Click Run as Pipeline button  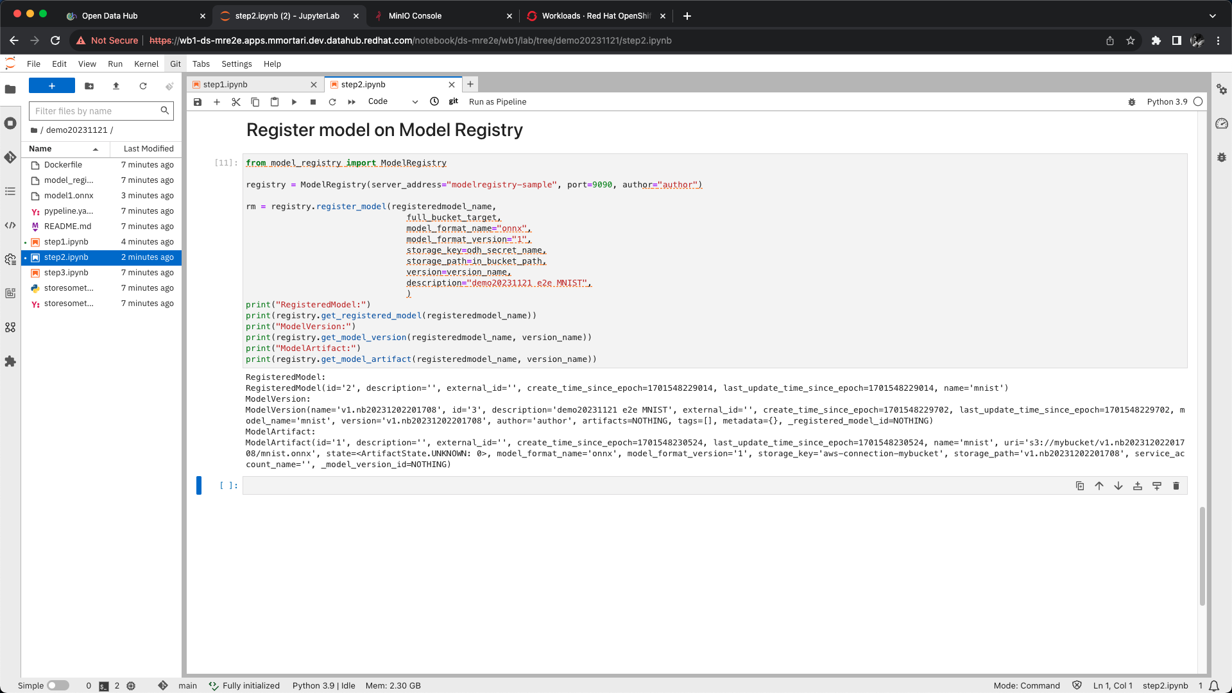(497, 101)
